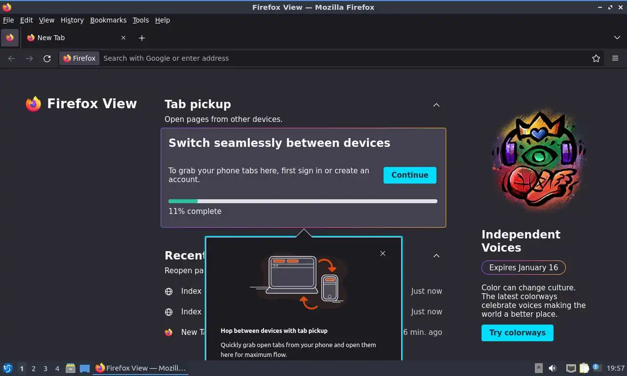The height and width of the screenshot is (376, 627).
Task: Click the Expires January 16 badge
Action: (x=524, y=268)
